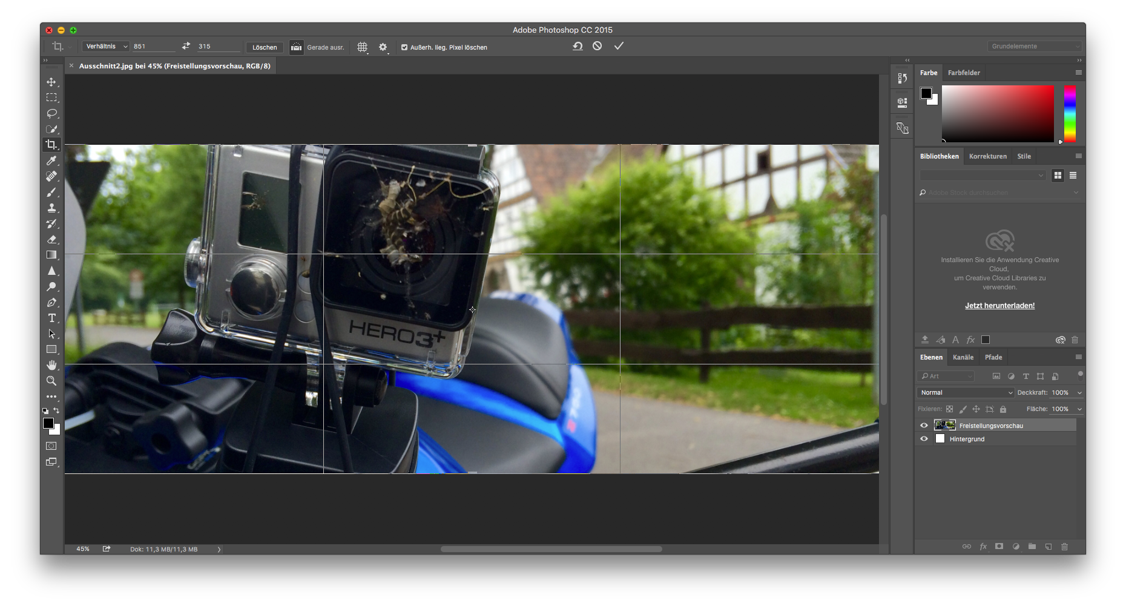This screenshot has width=1126, height=609.
Task: Switch to the Kanäle tab
Action: pyautogui.click(x=963, y=357)
